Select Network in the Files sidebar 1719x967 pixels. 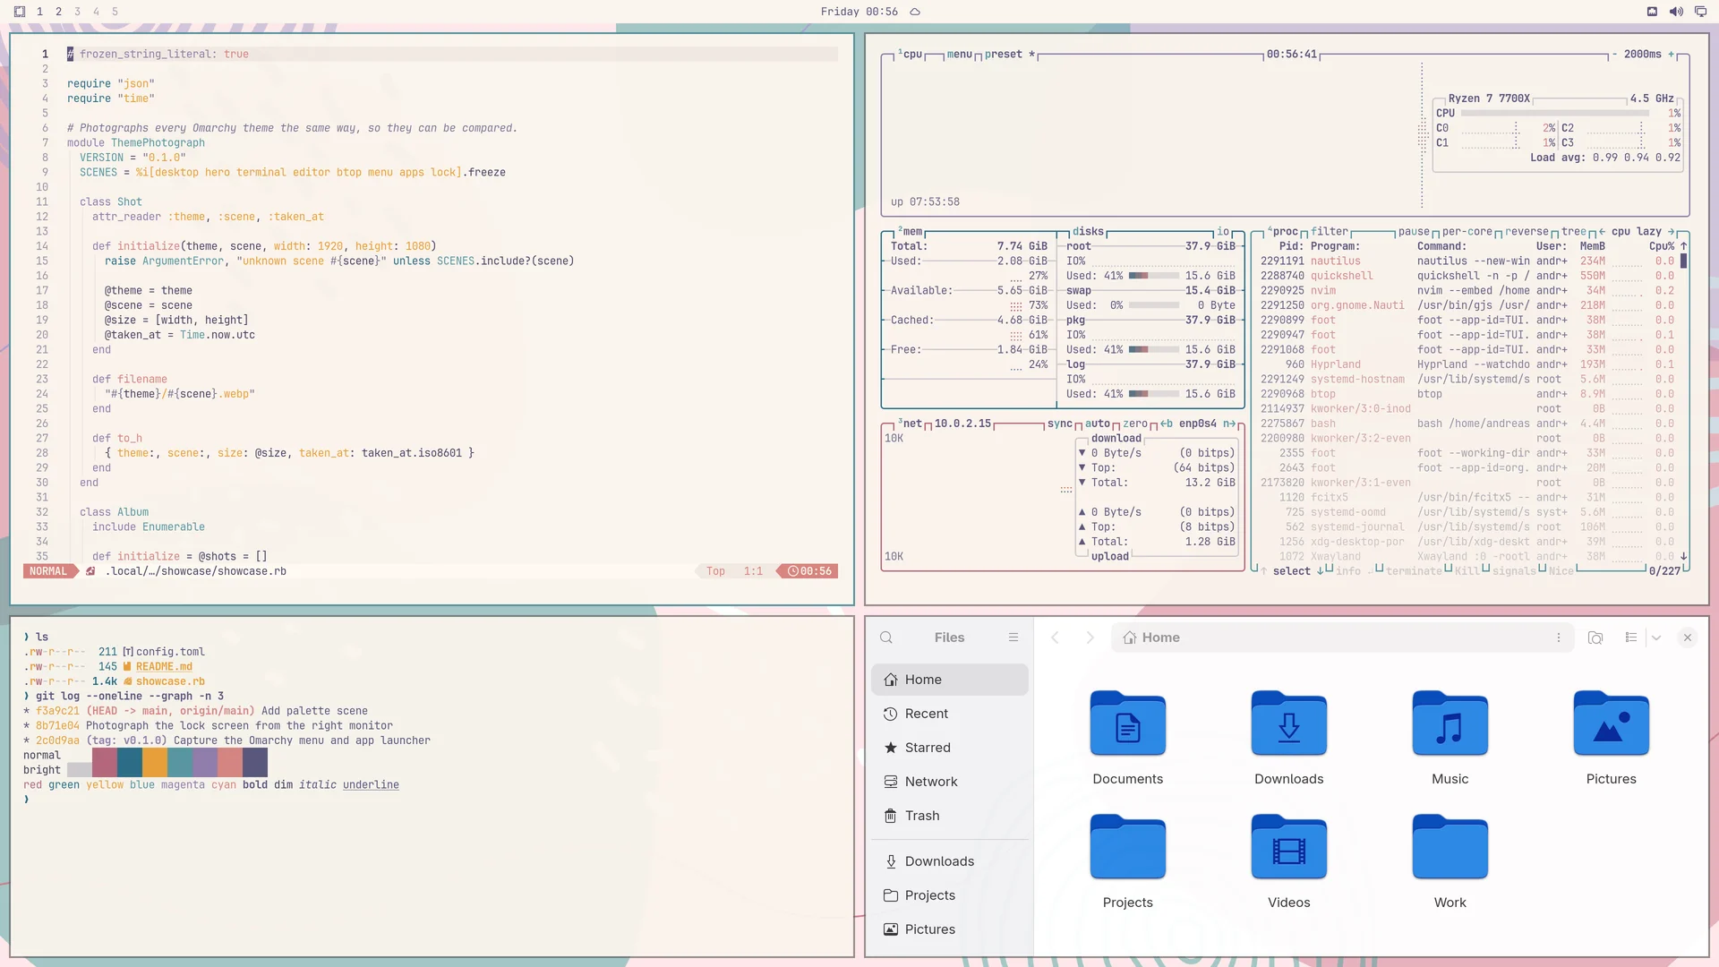(x=950, y=782)
